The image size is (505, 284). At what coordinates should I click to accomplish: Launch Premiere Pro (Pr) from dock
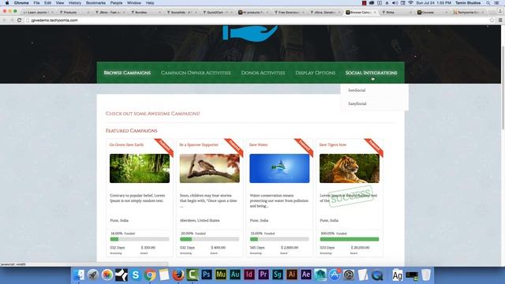(x=263, y=275)
